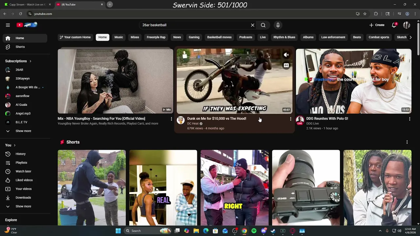Select the Freestyle Rap filter chip
420x236 pixels.
tap(156, 37)
